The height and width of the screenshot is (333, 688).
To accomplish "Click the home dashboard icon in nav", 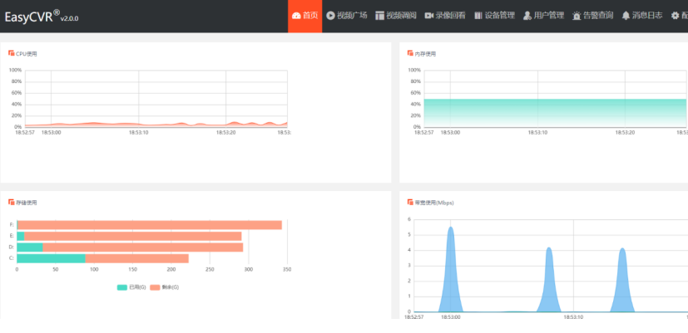I will (296, 16).
